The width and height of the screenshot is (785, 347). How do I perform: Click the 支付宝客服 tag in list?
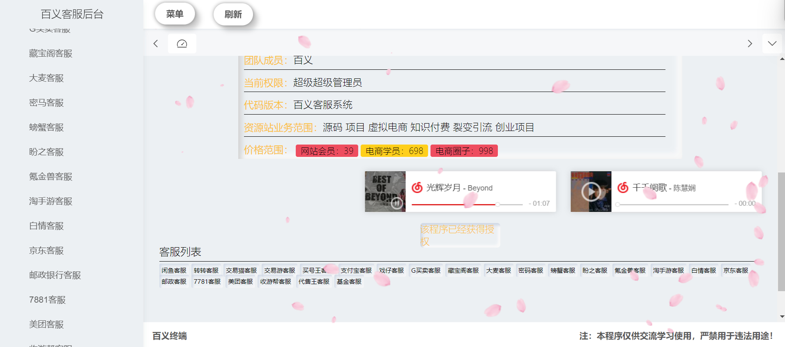tap(356, 271)
